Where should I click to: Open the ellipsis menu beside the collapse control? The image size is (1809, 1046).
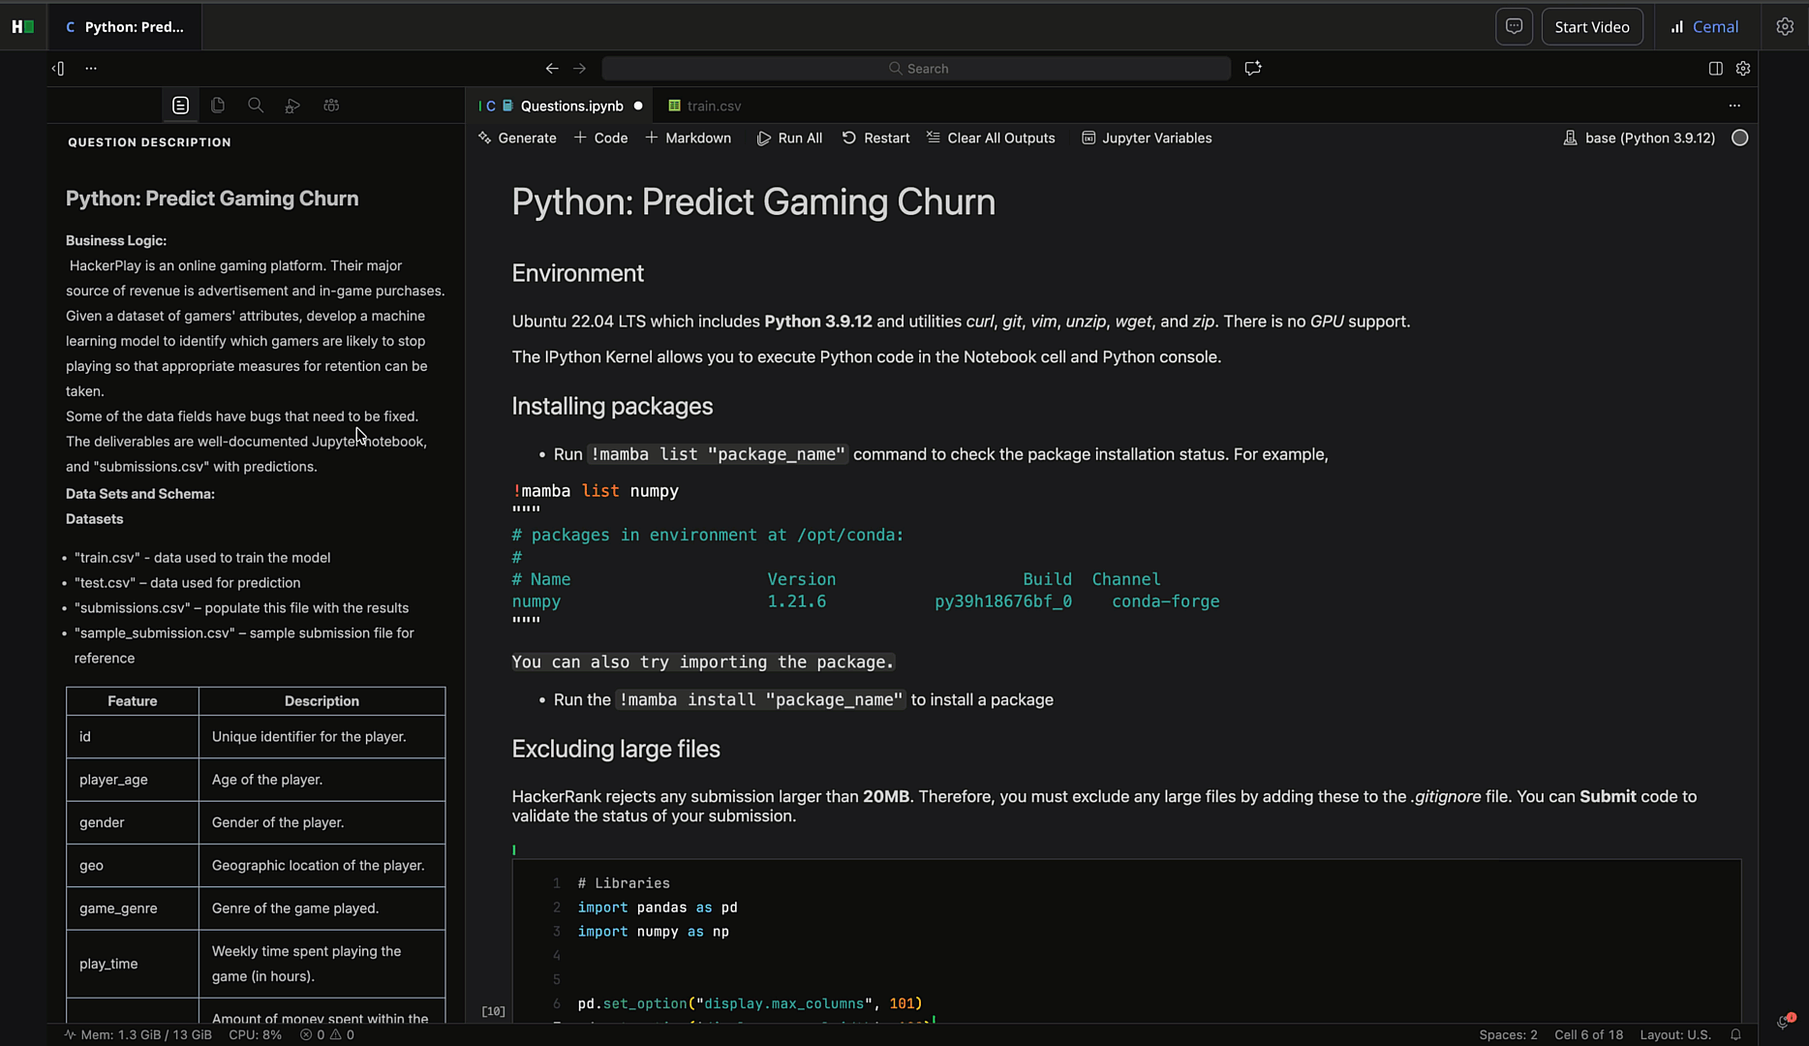click(91, 68)
